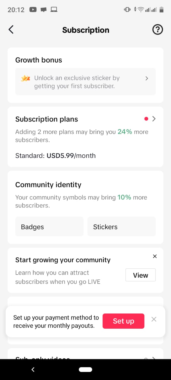Tap the Wi-Fi status icon
Image resolution: width=171 pixels, height=380 pixels.
[141, 9]
